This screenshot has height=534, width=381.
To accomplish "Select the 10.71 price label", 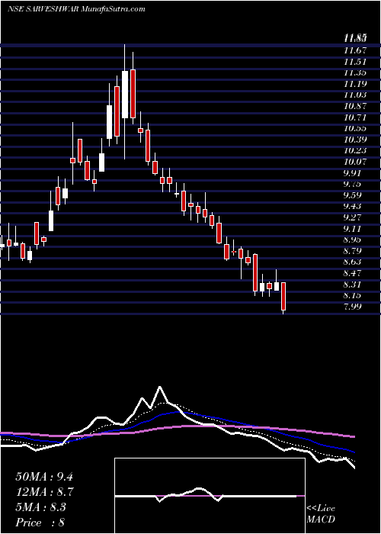I will [355, 117].
